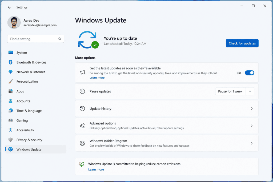Select Windows Update in the sidebar
Viewport: 273px width, 182px height.
pyautogui.click(x=36, y=149)
